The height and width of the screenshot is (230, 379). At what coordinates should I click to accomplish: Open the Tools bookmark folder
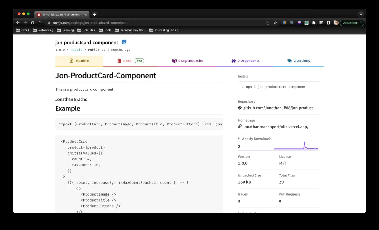105,30
